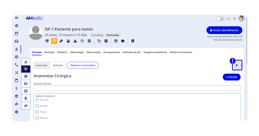Open the camera photo icon in side panel
Image resolution: width=259 pixels, height=136 pixels.
(x=26, y=91)
